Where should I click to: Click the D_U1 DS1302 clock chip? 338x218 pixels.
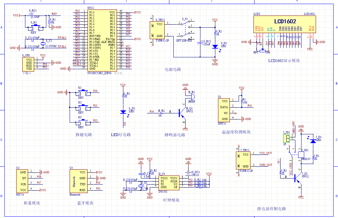169,183
